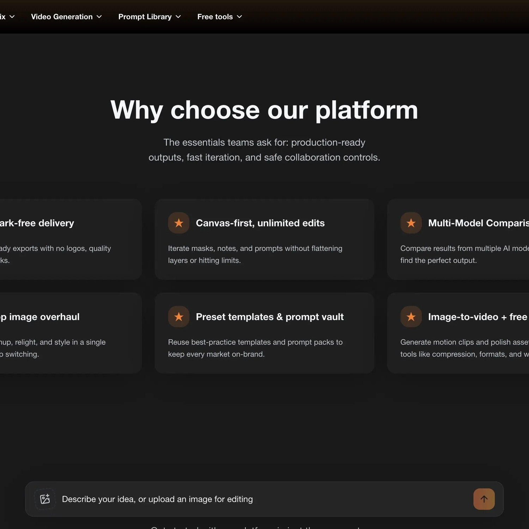Click the Reuse best-practice templates description
This screenshot has width=529, height=529.
tap(255, 348)
